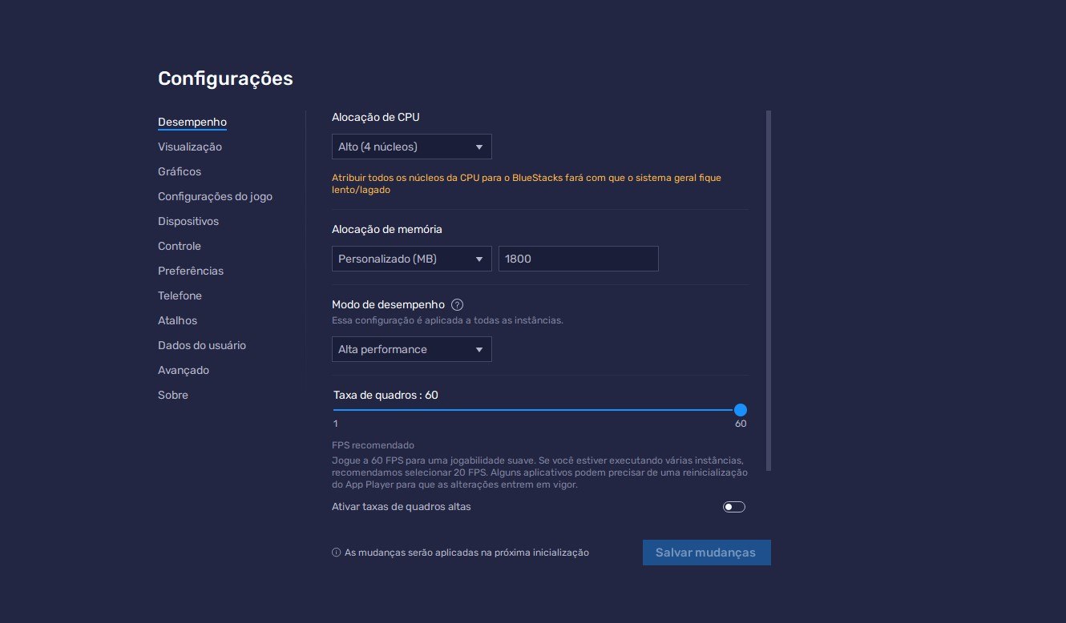The image size is (1066, 623).
Task: Open the Preferências tab
Action: click(191, 271)
